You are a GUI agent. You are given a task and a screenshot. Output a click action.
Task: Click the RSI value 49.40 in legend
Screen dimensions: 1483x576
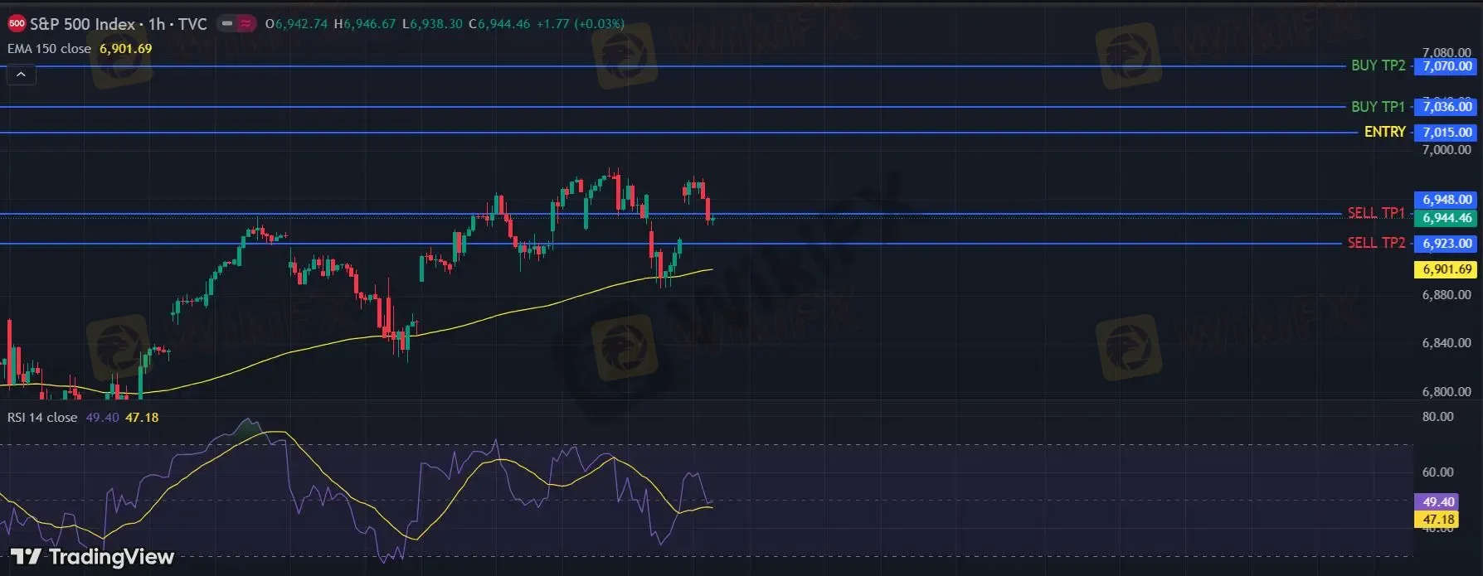click(x=103, y=418)
